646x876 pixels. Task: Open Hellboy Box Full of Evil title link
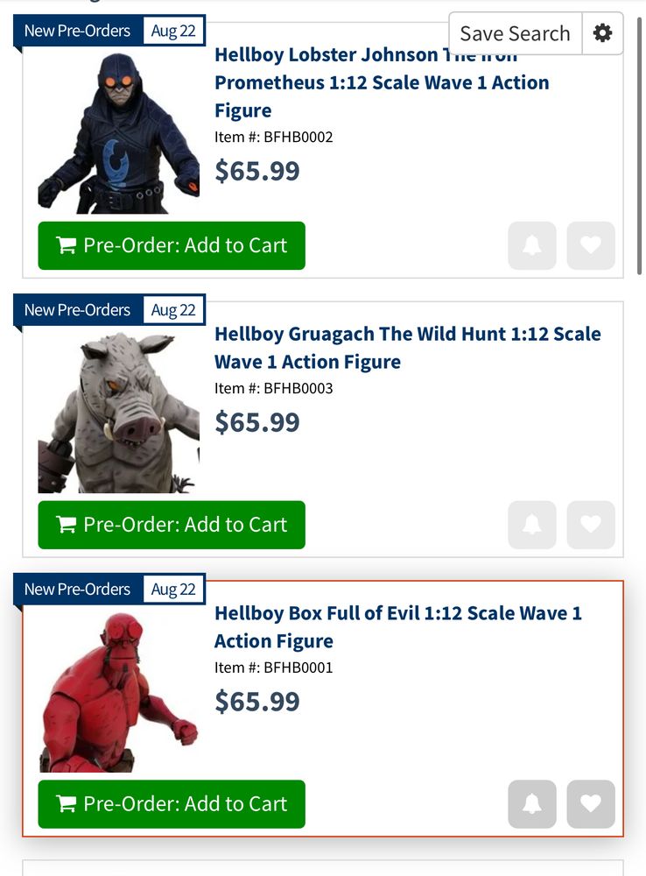pyautogui.click(x=398, y=627)
